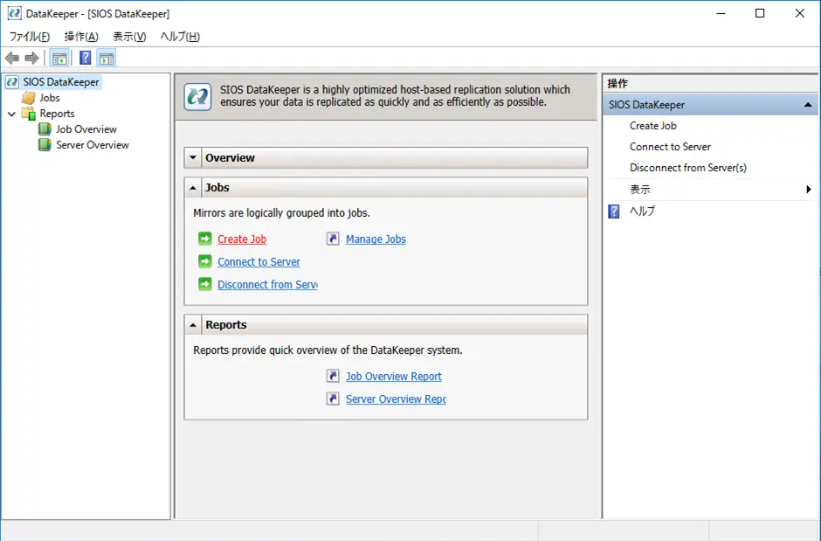Choose Create Job in the actions pane
Screen dimensions: 821x541
coord(653,126)
